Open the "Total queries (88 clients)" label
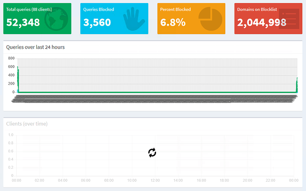 [29, 9]
